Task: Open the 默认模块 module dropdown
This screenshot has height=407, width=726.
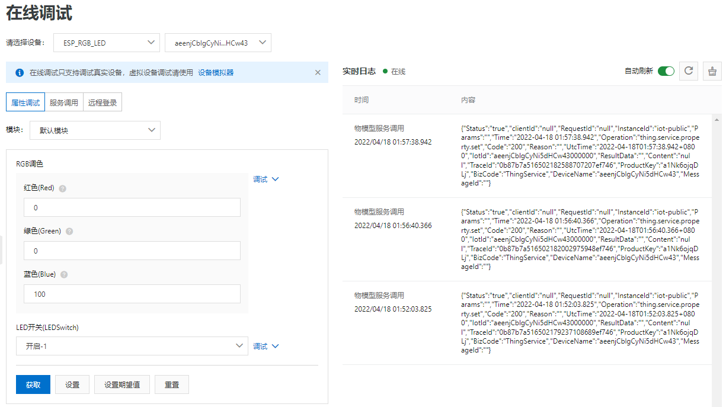Action: 95,130
